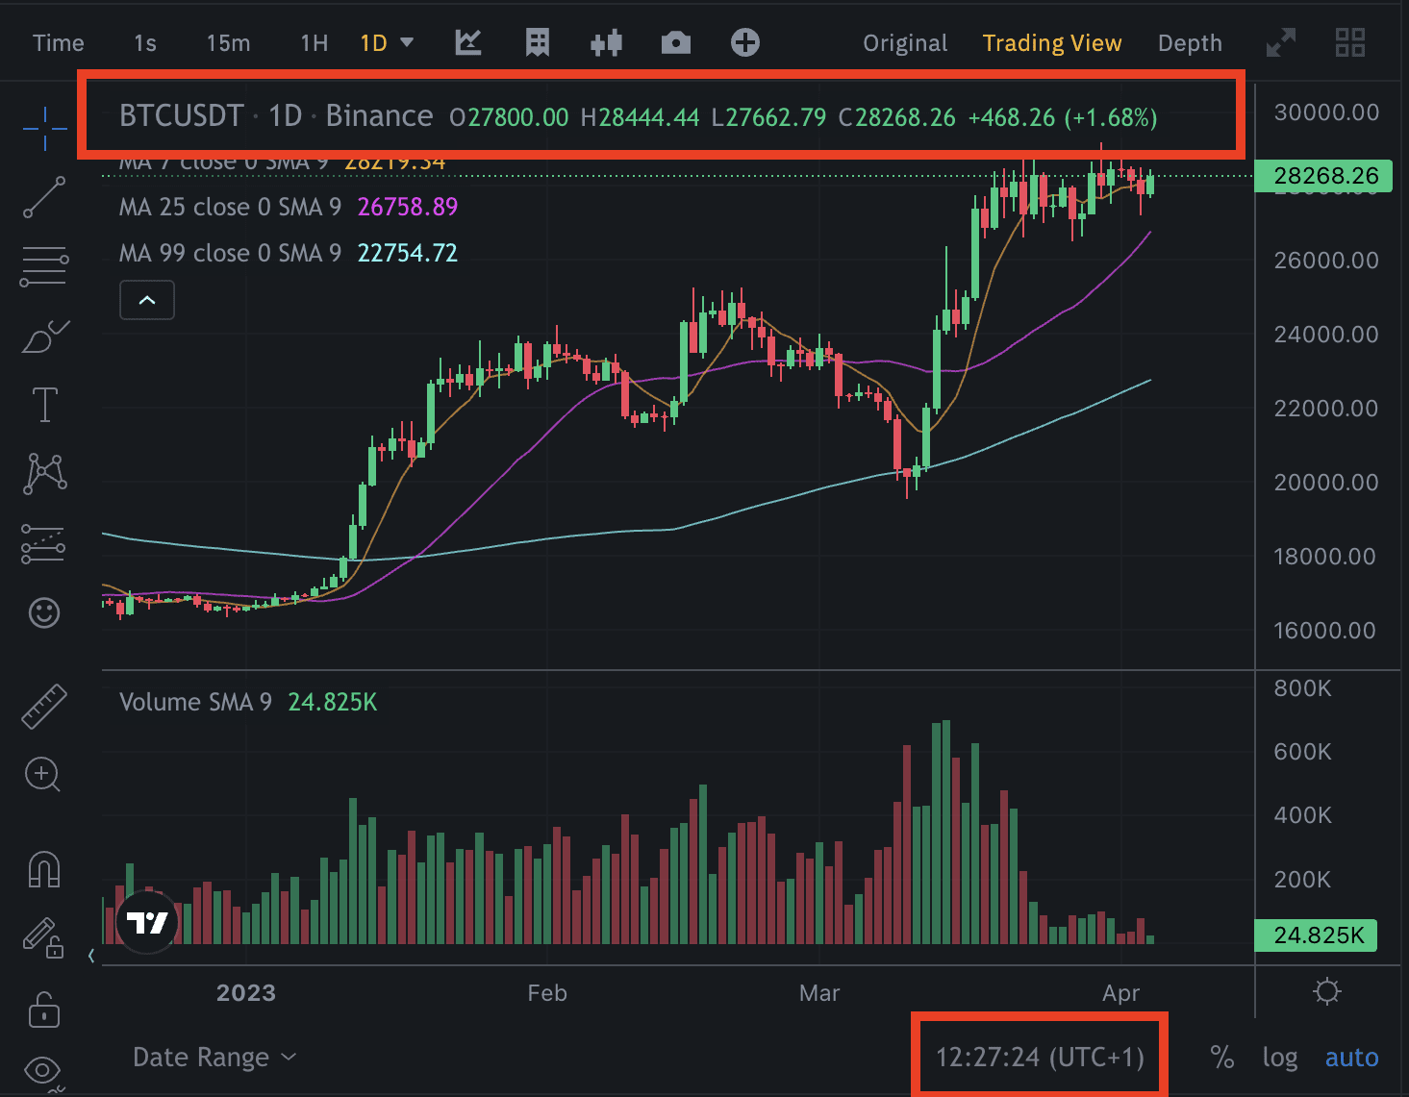
Task: Open the Fibonacci retracement tool
Action: [x=44, y=266]
